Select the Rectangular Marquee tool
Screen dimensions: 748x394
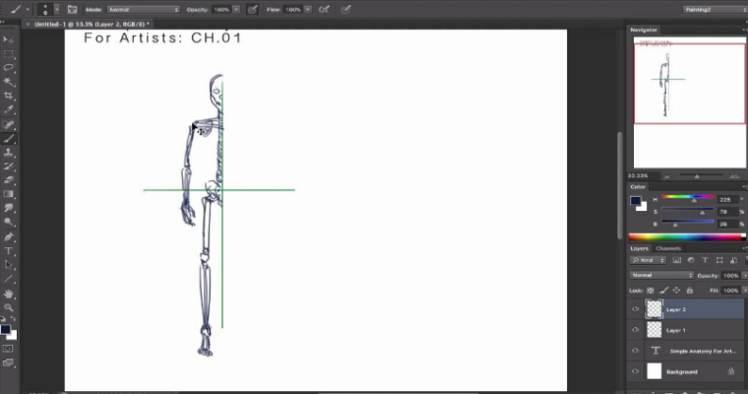click(8, 53)
